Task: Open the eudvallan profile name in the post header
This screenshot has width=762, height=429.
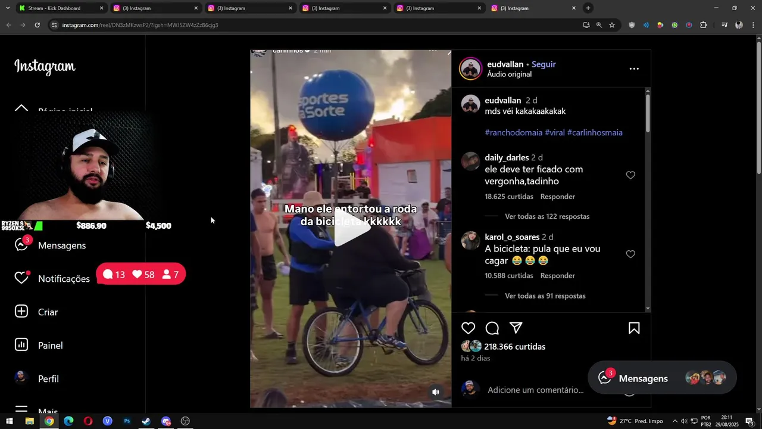Action: 505,64
